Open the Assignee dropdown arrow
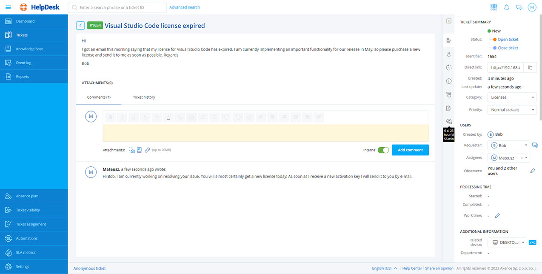Image resolution: width=542 pixels, height=274 pixels. pos(527,158)
